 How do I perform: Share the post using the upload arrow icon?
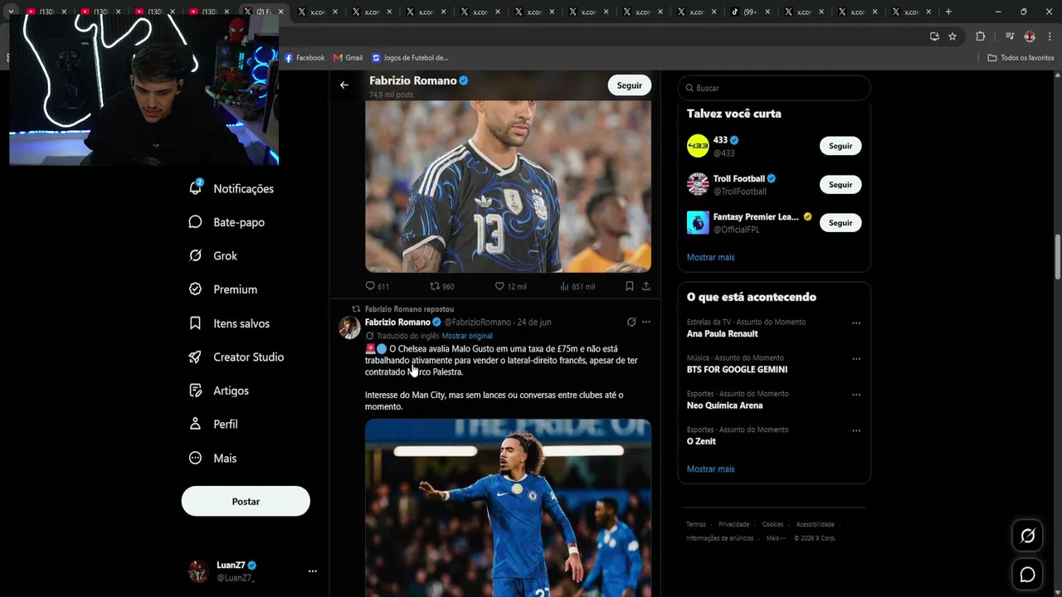[x=646, y=286]
